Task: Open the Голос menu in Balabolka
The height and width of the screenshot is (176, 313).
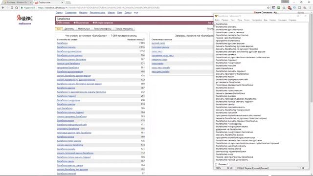Action: coord(246,20)
